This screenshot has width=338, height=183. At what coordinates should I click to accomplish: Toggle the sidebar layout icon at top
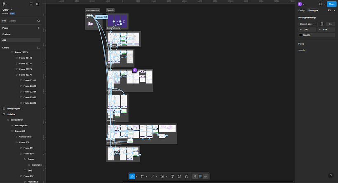pos(38,4)
